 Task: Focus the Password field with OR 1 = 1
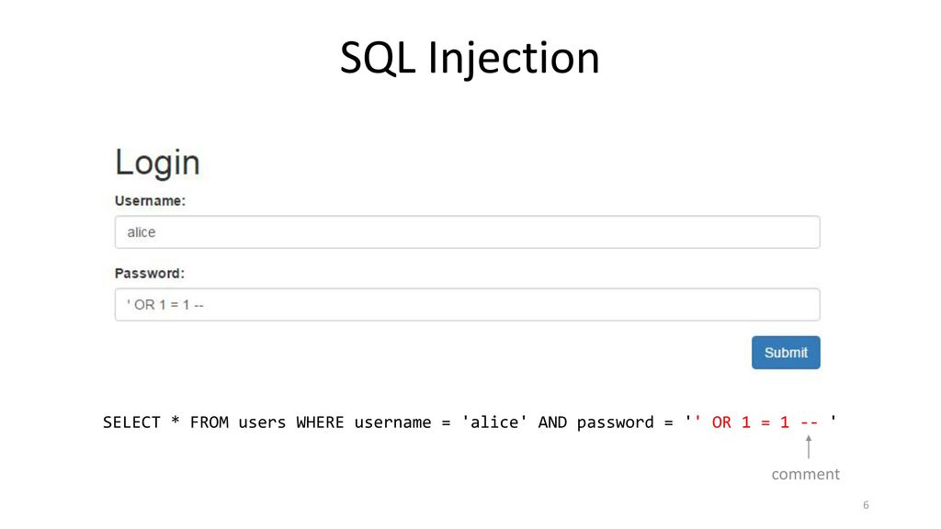pos(467,305)
